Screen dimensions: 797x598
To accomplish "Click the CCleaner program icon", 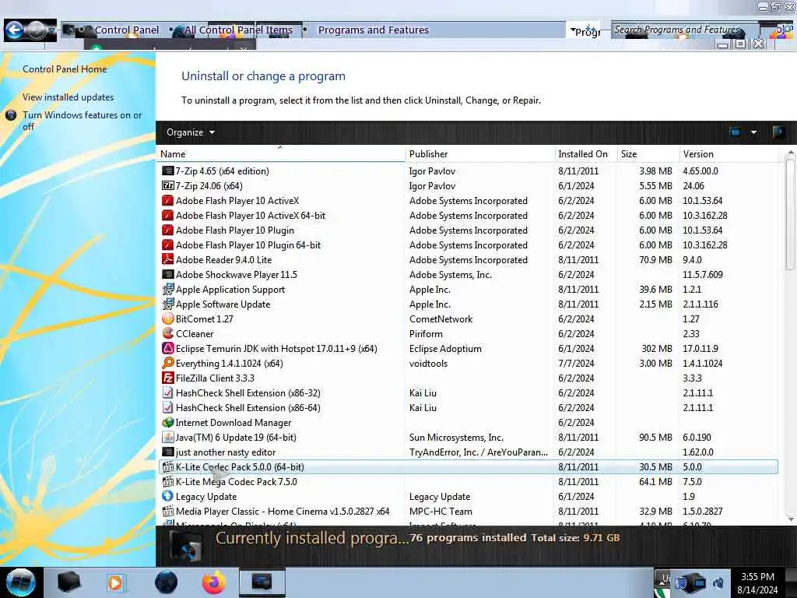I will point(168,333).
